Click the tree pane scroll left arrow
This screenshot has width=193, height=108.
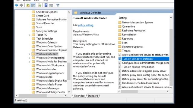tap(17, 95)
